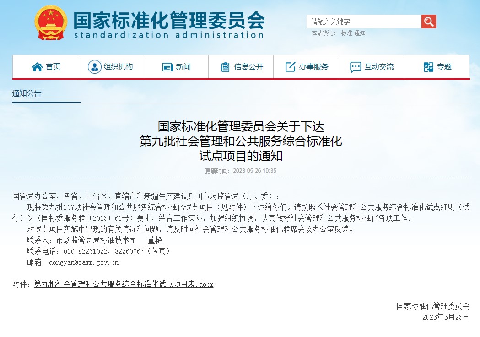Click the hot keyword 标准
480x337 pixels.
[x=346, y=33]
